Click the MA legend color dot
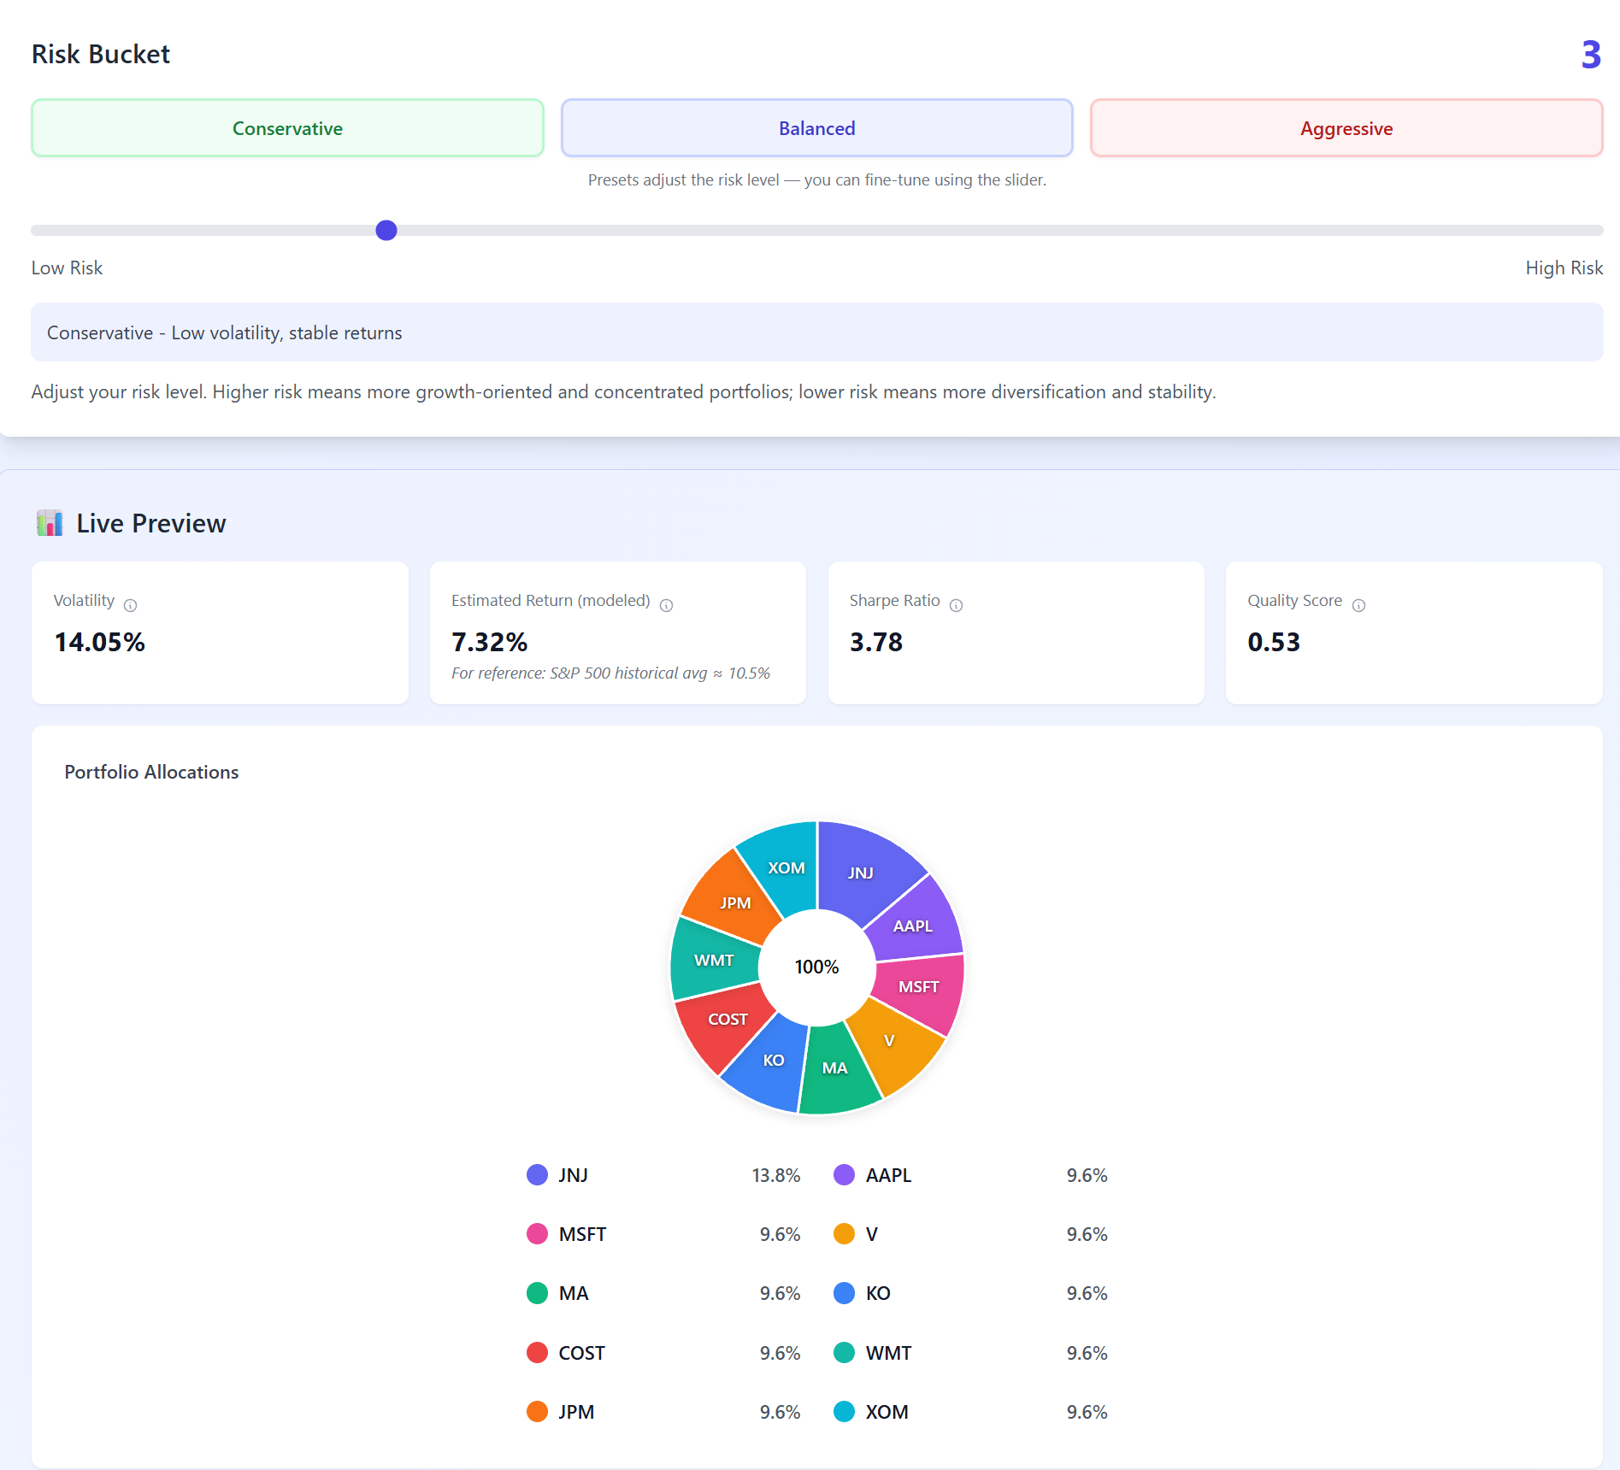The image size is (1620, 1470). (x=537, y=1293)
